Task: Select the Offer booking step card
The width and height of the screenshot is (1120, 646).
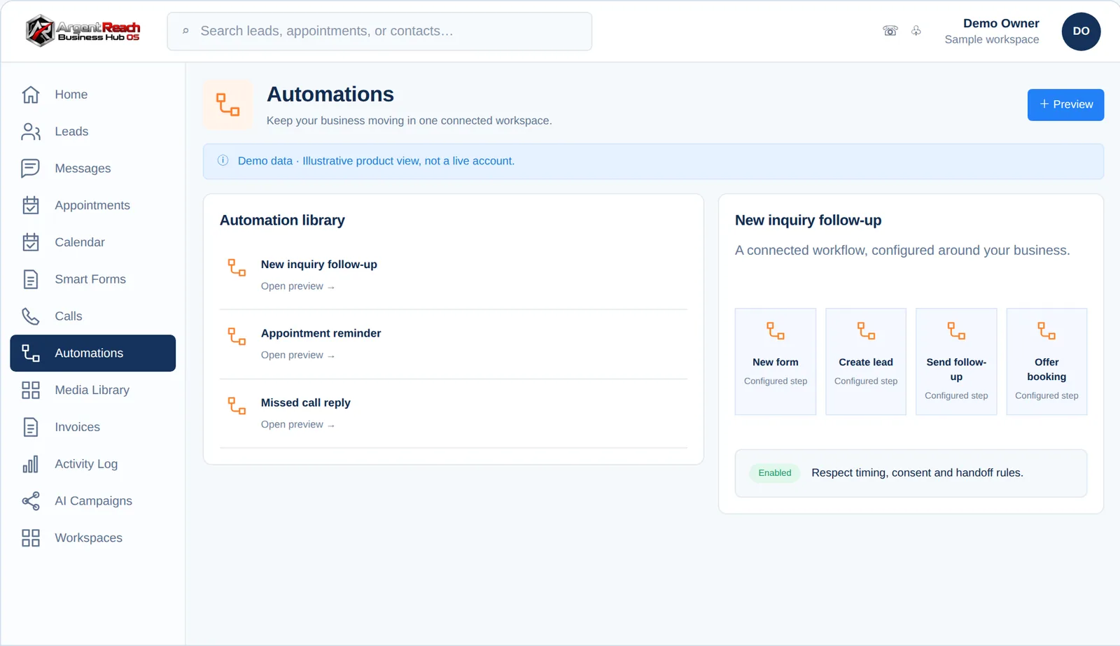Action: [1046, 362]
